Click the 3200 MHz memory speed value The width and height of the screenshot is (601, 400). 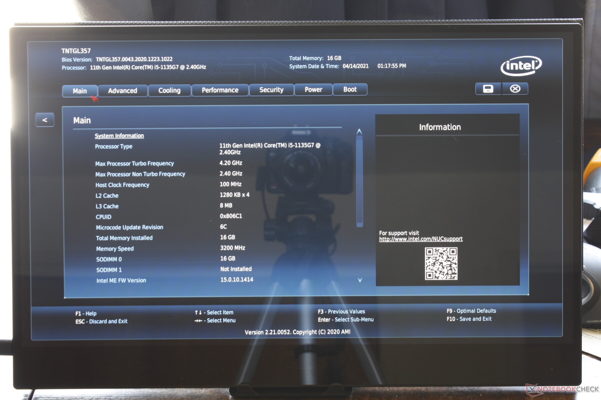coord(232,248)
